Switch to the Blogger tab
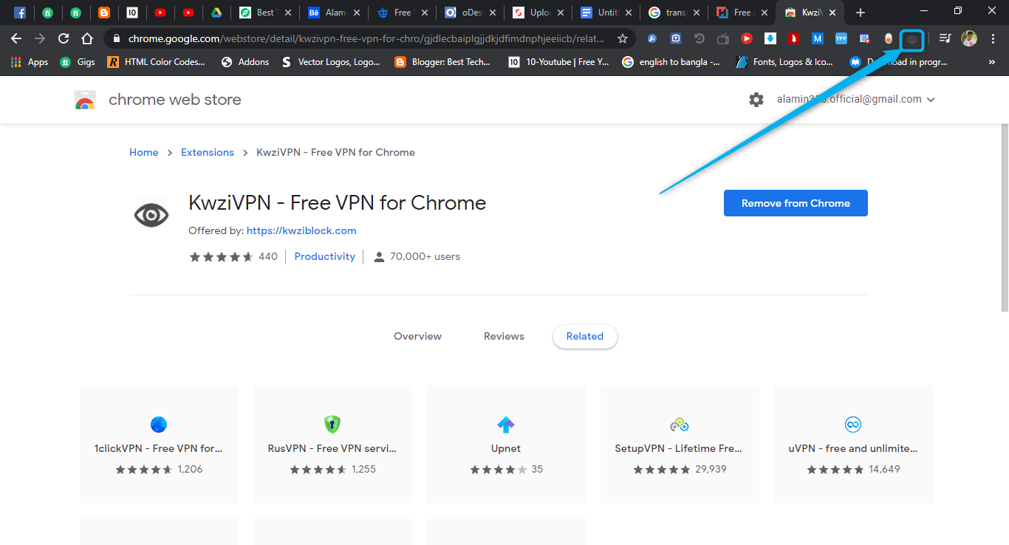The width and height of the screenshot is (1009, 545). click(104, 13)
